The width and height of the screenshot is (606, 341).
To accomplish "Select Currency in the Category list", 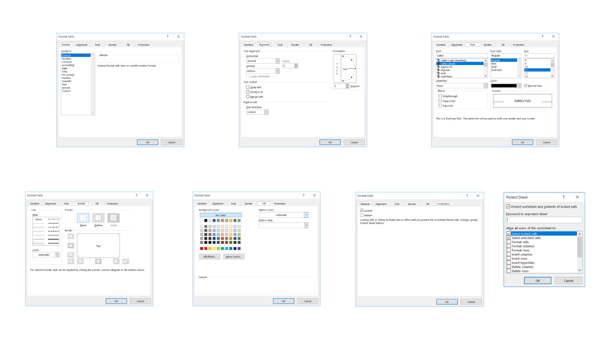I will click(x=67, y=62).
